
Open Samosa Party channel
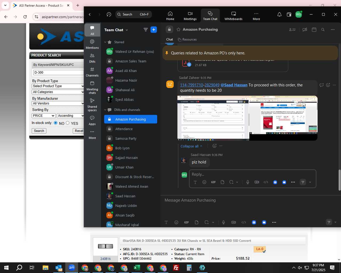(x=131, y=138)
